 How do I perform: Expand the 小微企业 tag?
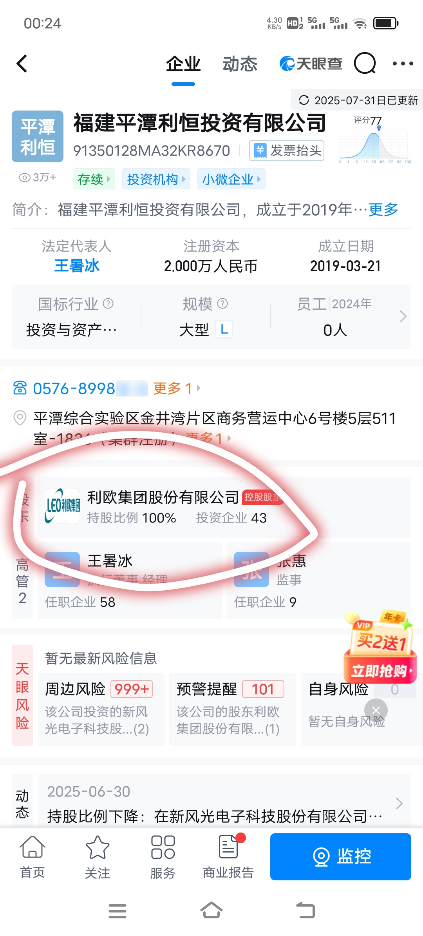231,179
